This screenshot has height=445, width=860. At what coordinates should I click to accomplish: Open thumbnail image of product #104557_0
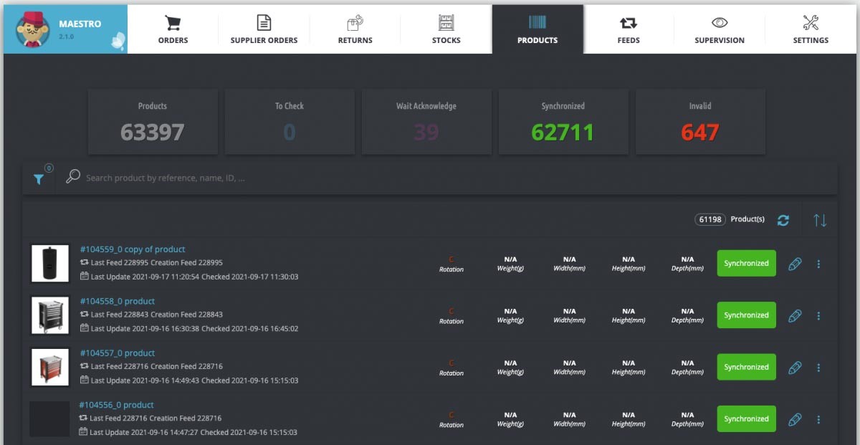50,367
